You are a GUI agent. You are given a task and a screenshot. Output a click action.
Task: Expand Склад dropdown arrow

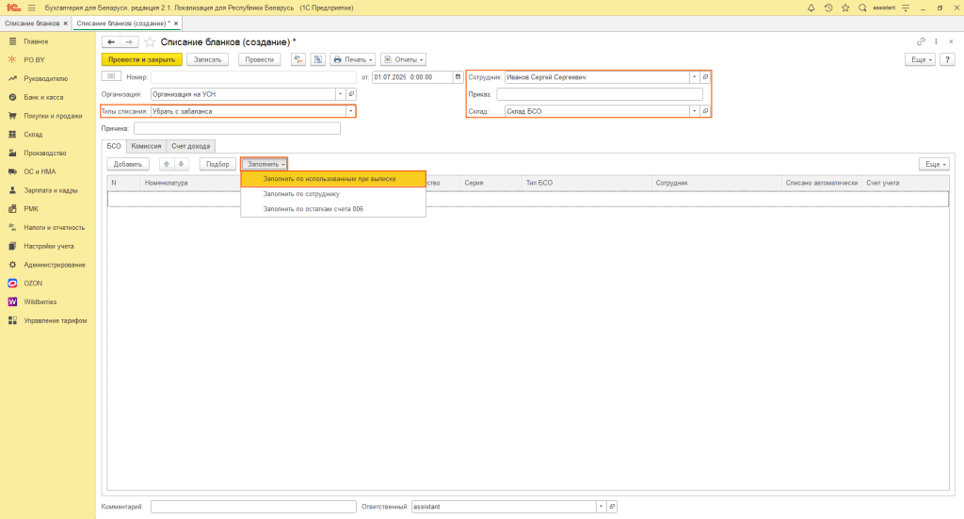click(x=694, y=111)
